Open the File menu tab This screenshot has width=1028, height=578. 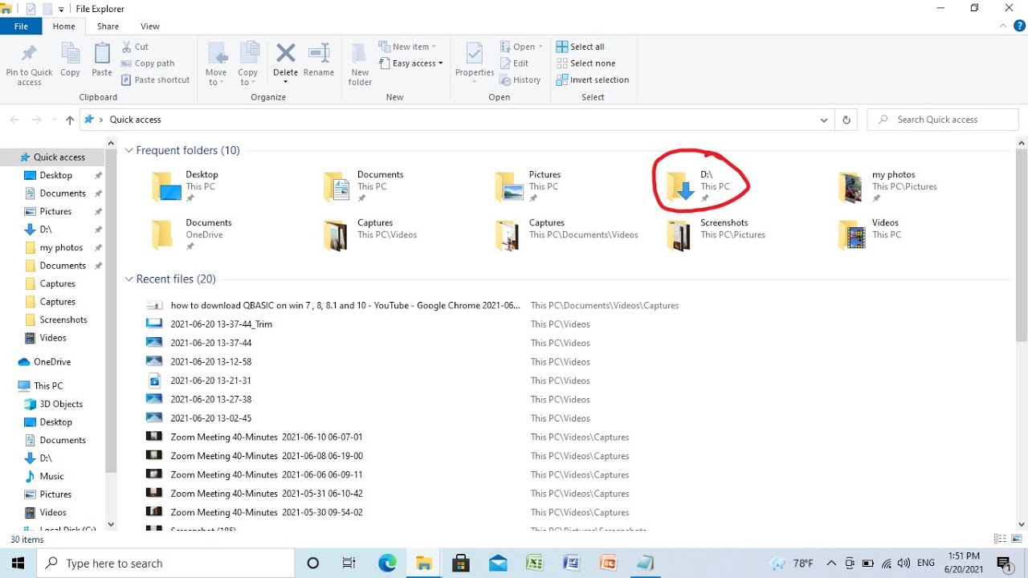coord(21,26)
